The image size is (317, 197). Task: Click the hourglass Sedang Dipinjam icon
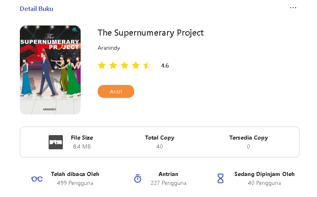click(x=221, y=178)
